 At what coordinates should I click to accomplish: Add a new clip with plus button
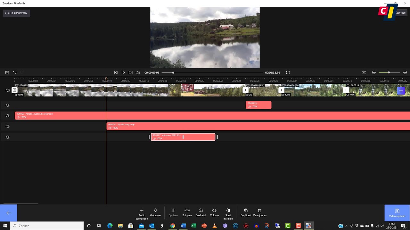401,91
